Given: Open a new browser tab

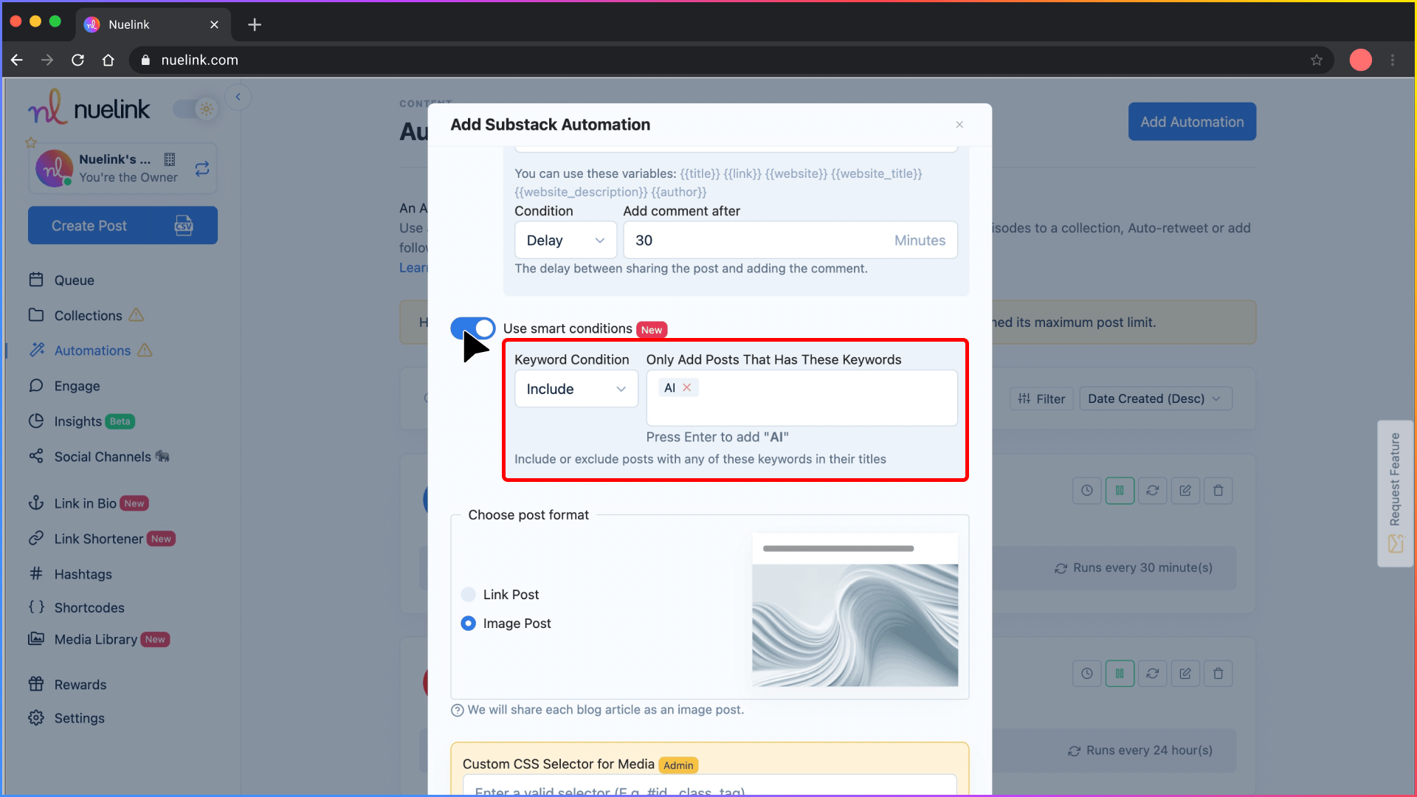Looking at the screenshot, I should pyautogui.click(x=255, y=24).
